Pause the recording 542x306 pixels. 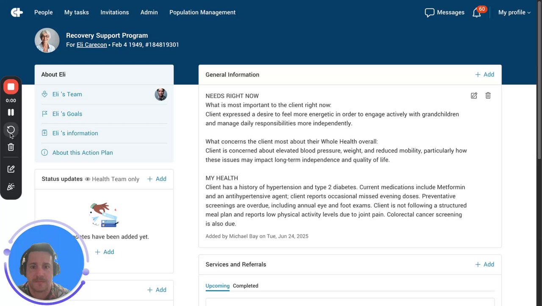11,112
